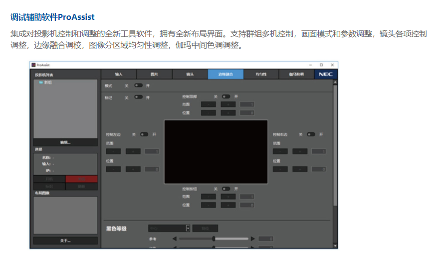430x258 pixels.
Task: Click scrollbar up arrow at top right
Action: click(335, 82)
